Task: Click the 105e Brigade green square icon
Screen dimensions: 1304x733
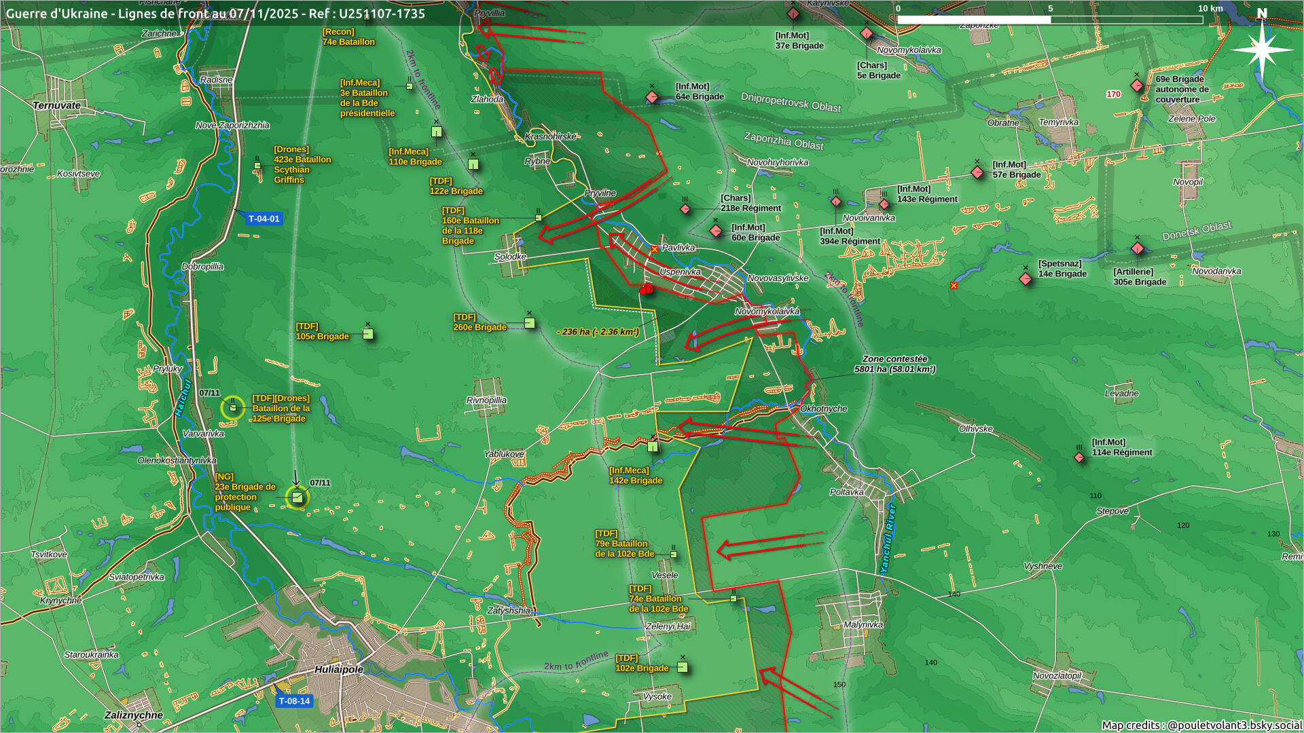Action: click(x=367, y=334)
